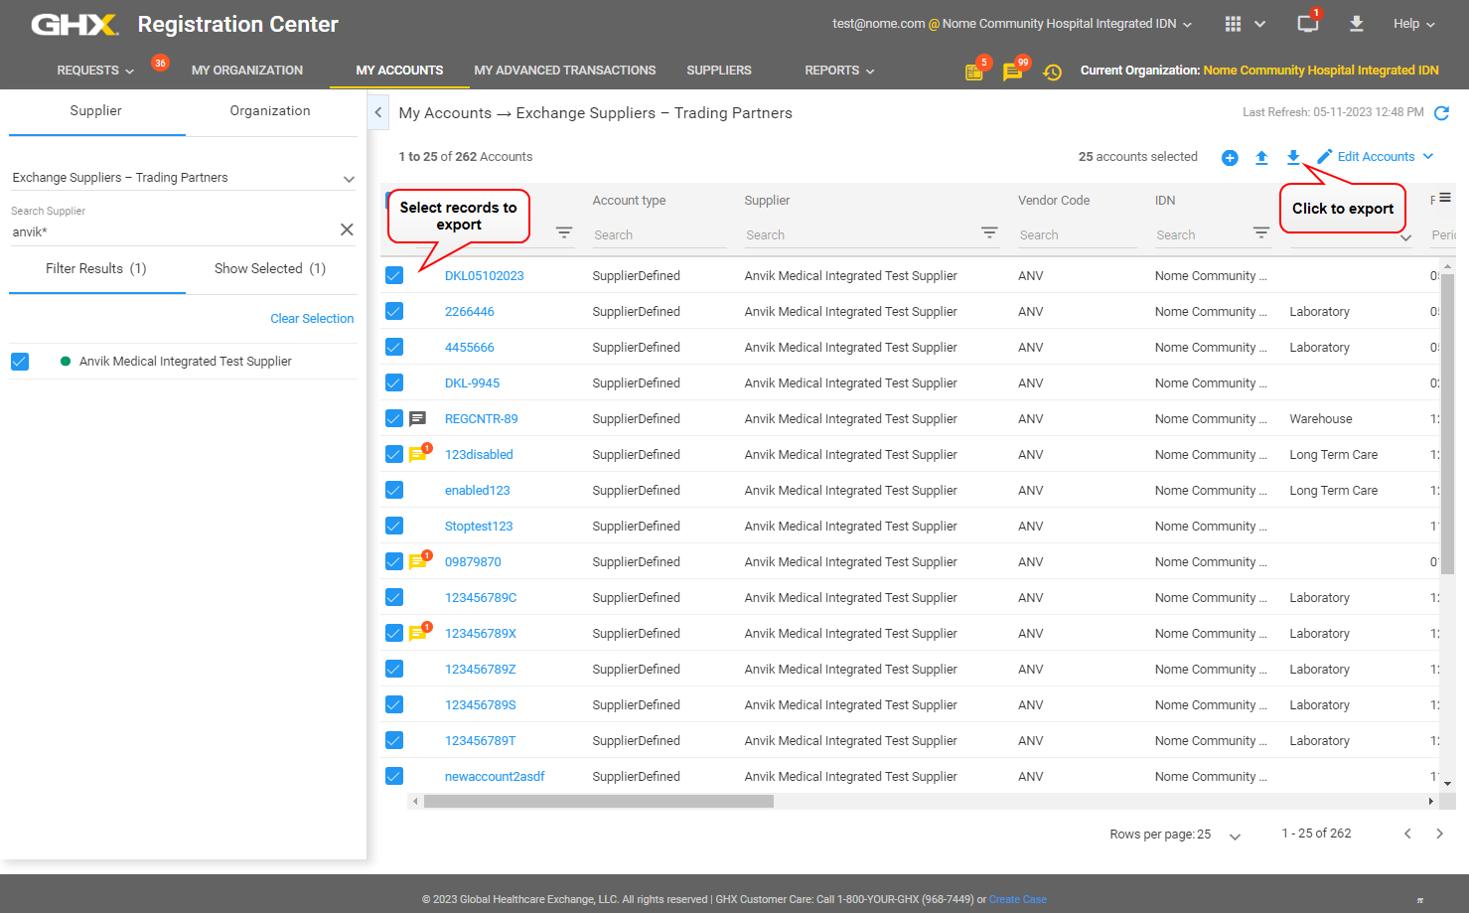Screen dimensions: 1469x913
Task: Click the Search Supplier input field
Action: tap(173, 231)
